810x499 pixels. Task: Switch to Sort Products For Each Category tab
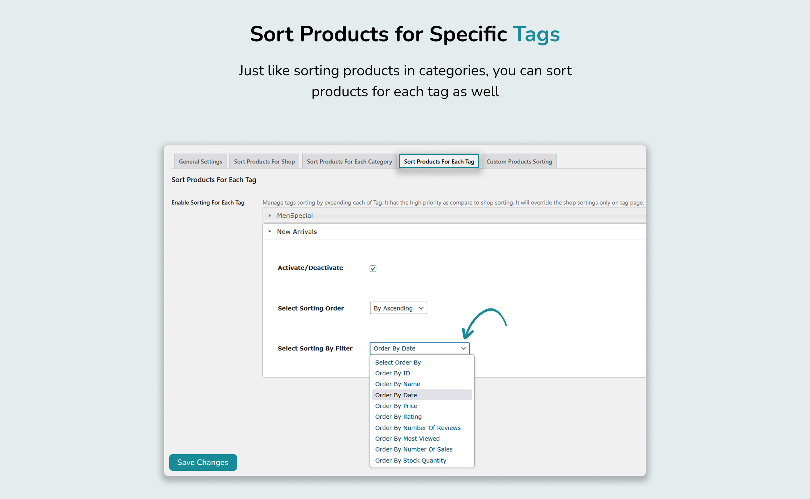(x=349, y=161)
